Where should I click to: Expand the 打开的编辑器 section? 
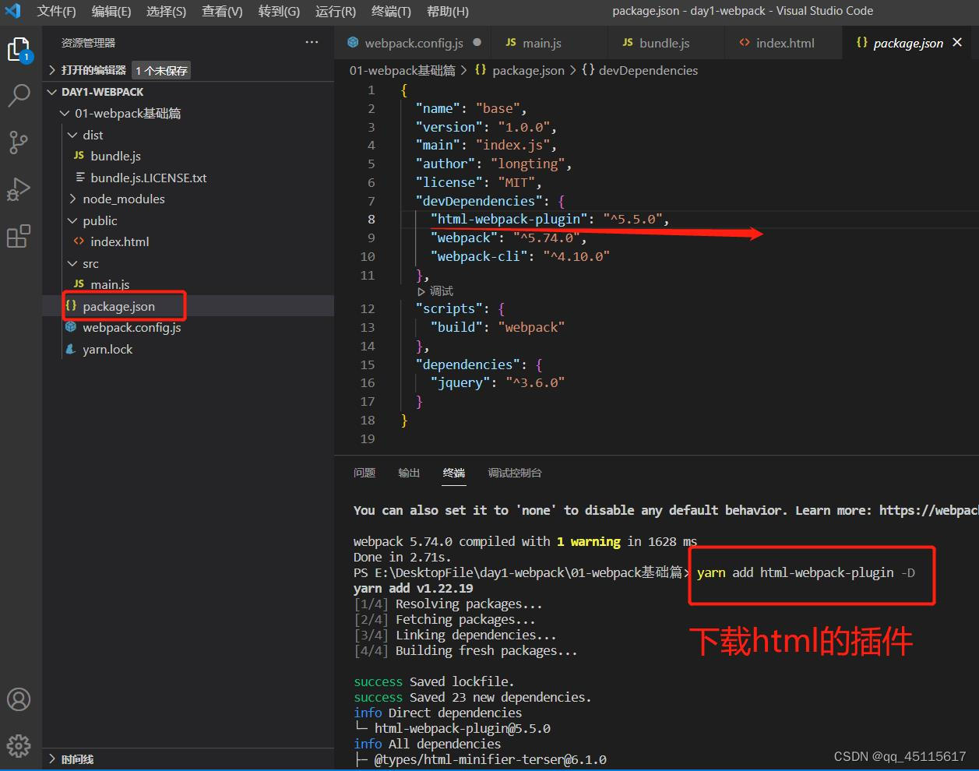click(x=93, y=70)
